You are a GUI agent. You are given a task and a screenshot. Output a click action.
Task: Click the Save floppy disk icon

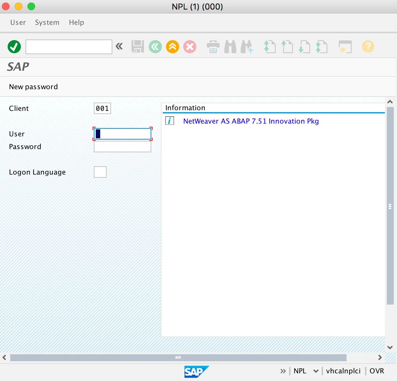point(138,47)
